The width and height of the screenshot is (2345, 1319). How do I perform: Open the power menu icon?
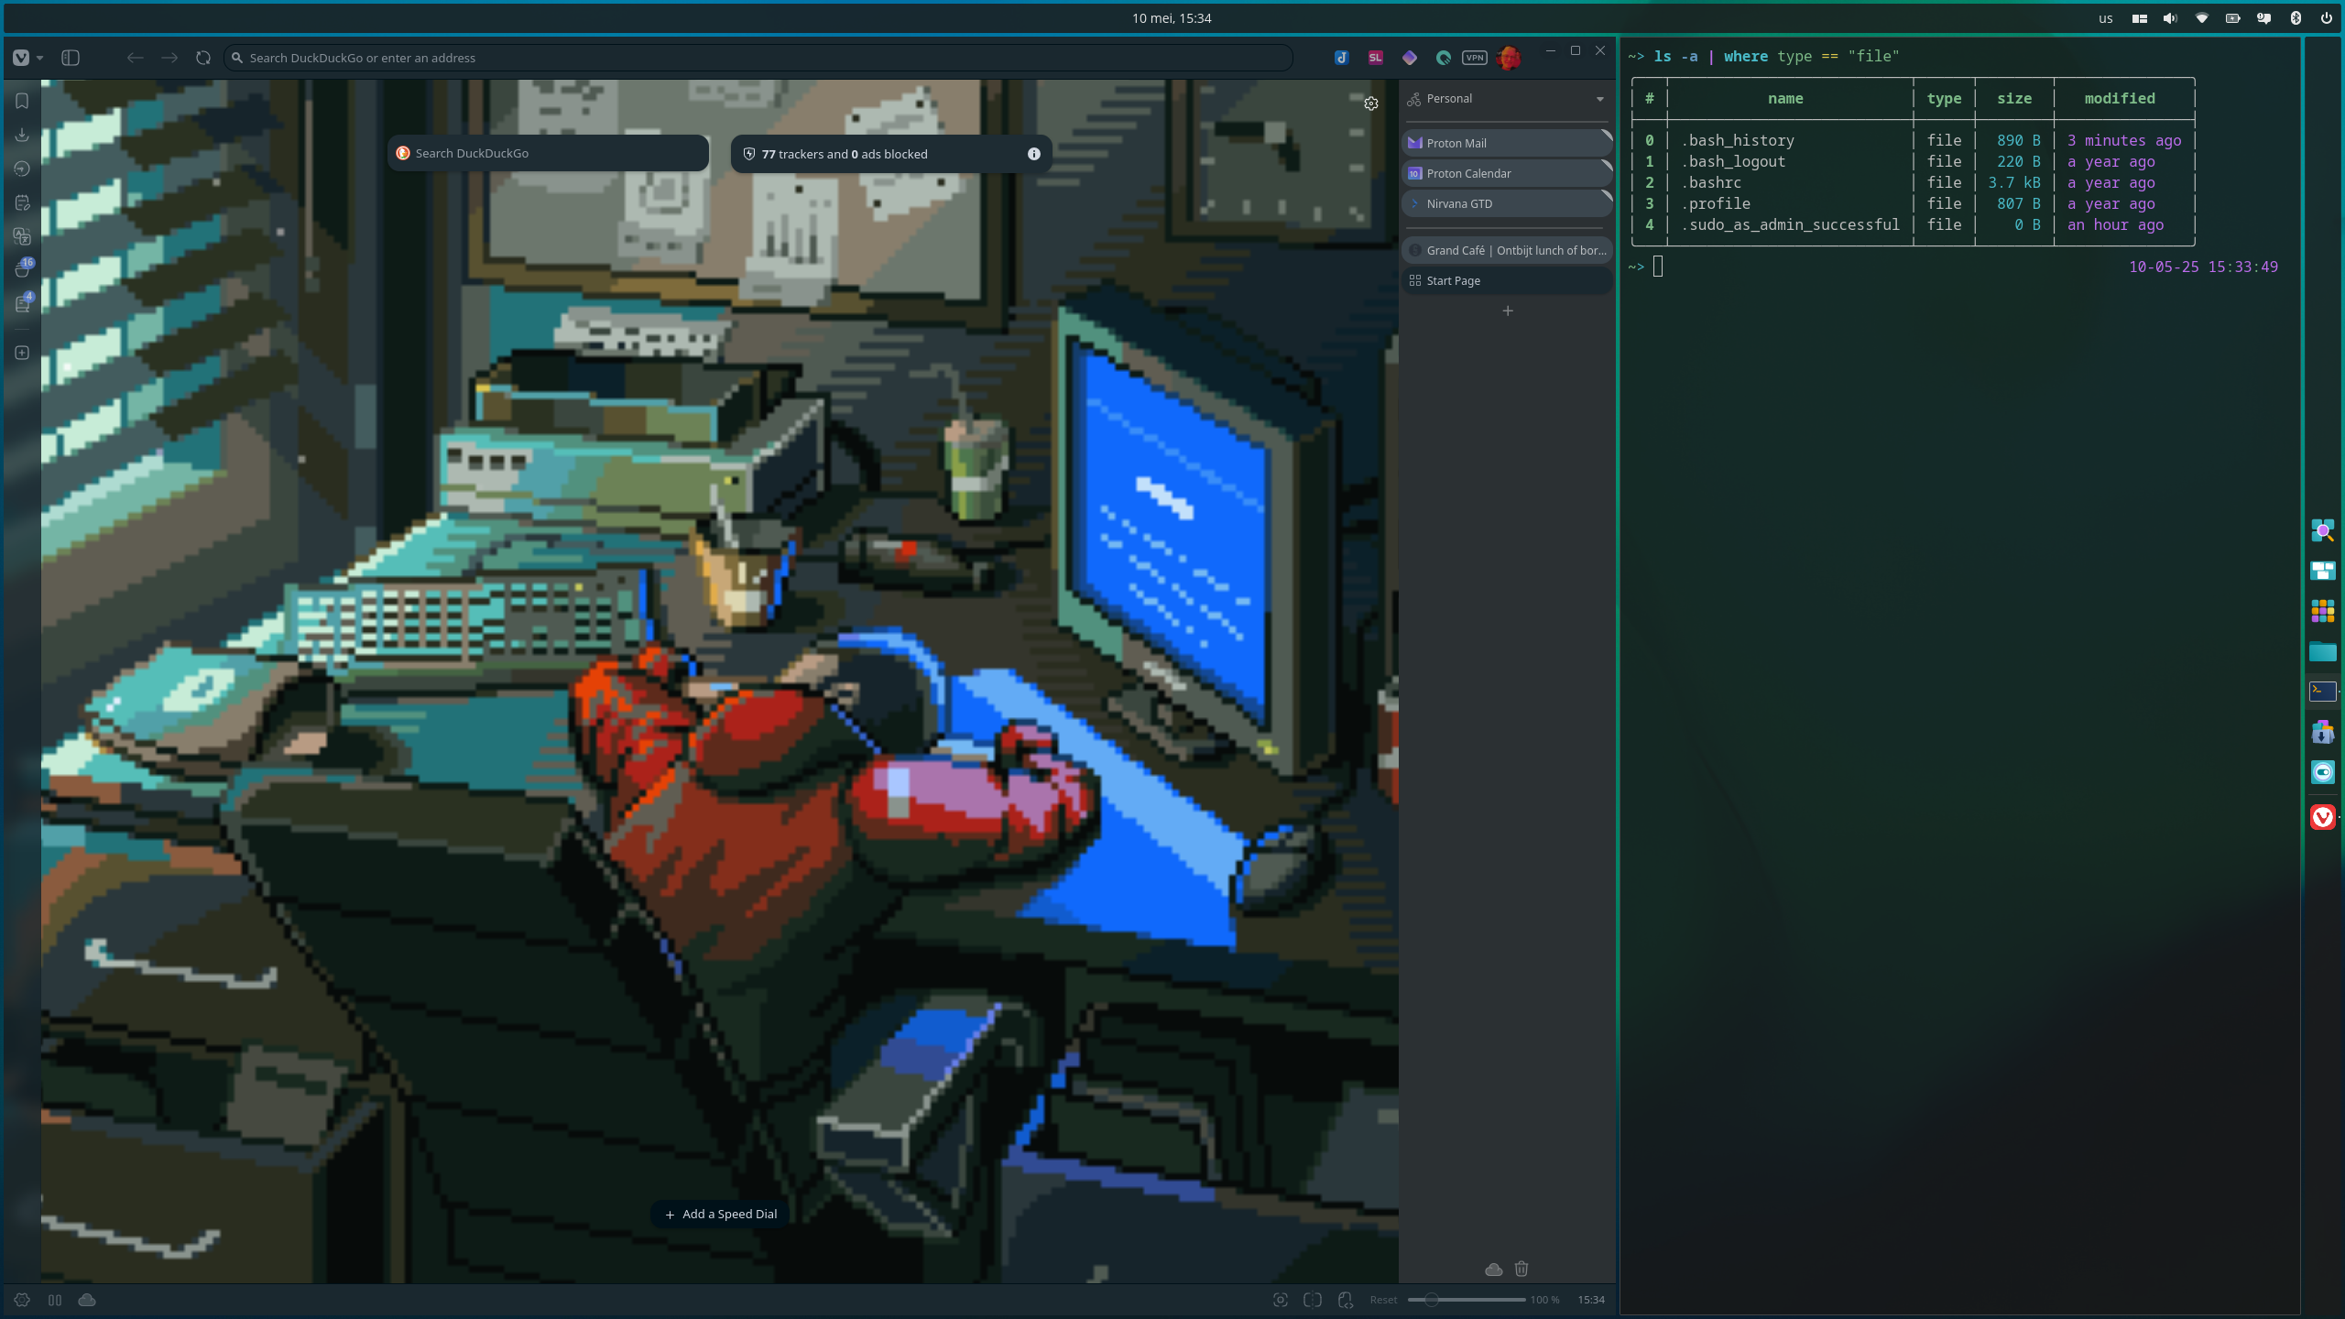click(2327, 18)
